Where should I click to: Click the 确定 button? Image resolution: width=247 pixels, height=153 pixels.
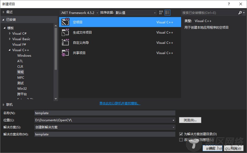pyautogui.click(x=212, y=148)
